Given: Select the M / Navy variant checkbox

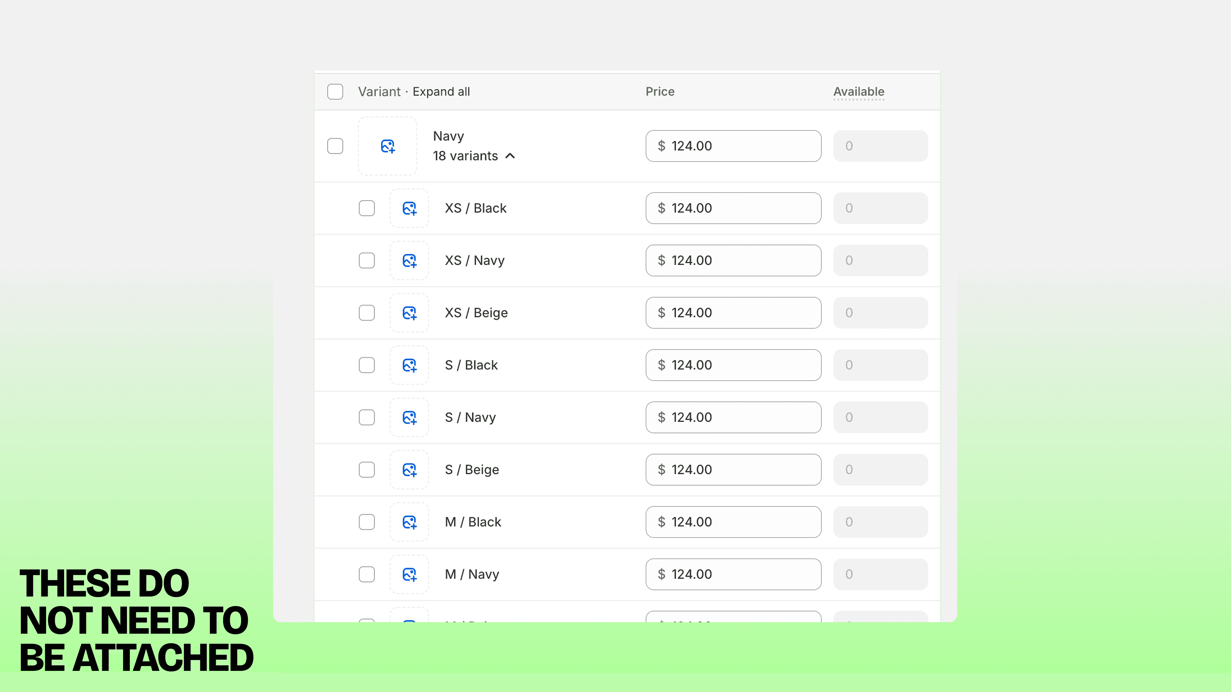Looking at the screenshot, I should (366, 574).
